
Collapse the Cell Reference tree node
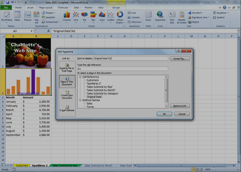coord(80,77)
